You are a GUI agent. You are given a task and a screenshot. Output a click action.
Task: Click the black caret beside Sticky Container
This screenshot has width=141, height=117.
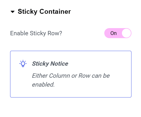12,12
